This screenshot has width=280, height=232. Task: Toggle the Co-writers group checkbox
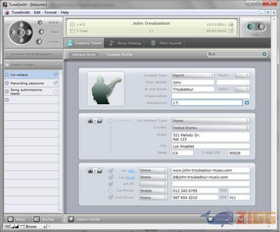pyautogui.click(x=56, y=74)
